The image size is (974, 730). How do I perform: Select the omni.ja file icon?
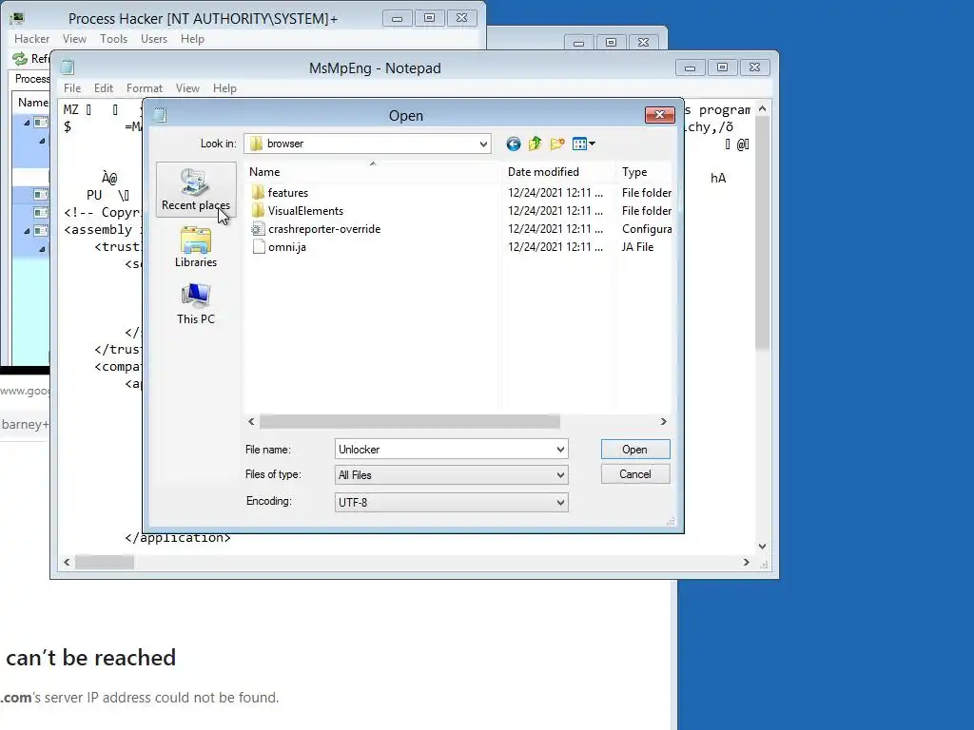tap(259, 246)
